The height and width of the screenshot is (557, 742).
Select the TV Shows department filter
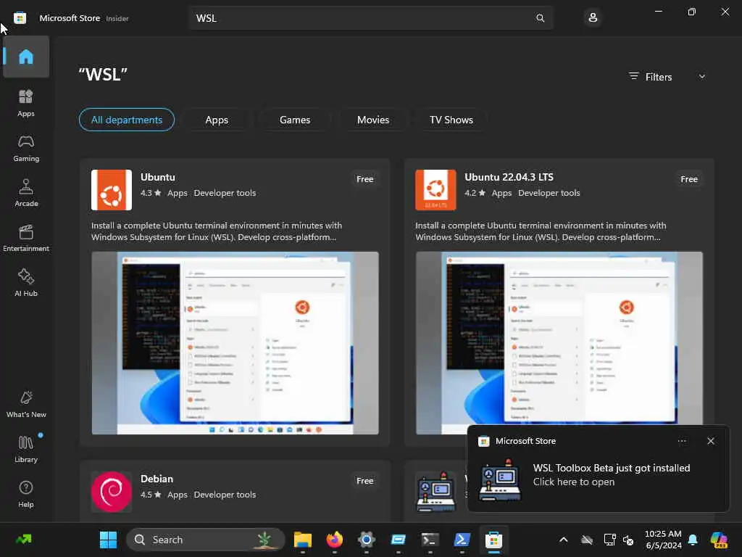click(x=451, y=120)
